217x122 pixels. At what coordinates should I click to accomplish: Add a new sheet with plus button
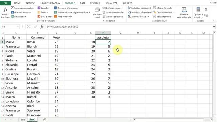tap(45, 120)
